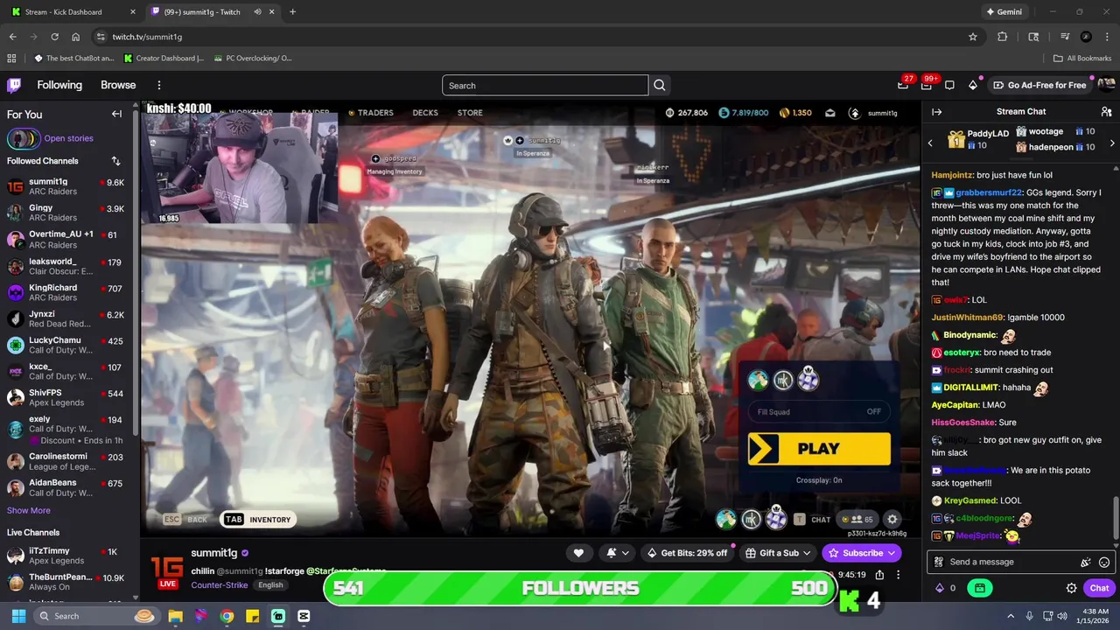Click Gemini button in Chrome
This screenshot has width=1120, height=630.
point(1004,12)
